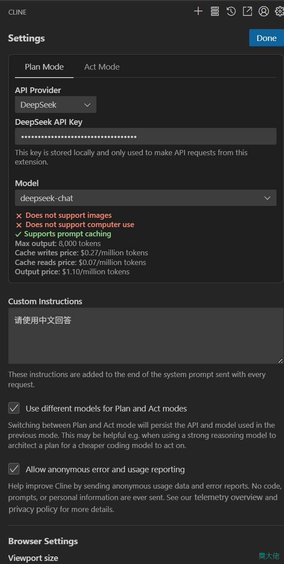This screenshot has width=284, height=564.
Task: Switch to Act Mode tab
Action: (102, 67)
